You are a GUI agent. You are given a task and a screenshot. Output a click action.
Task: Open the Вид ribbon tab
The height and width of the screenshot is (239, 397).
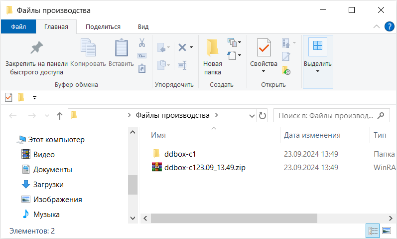(143, 27)
